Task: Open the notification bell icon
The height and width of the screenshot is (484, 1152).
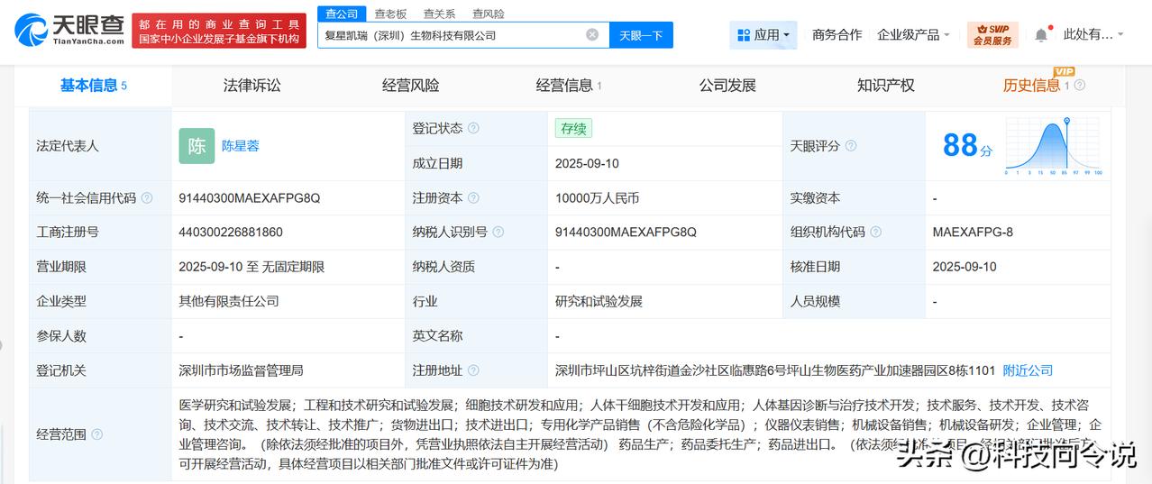Action: point(1041,35)
